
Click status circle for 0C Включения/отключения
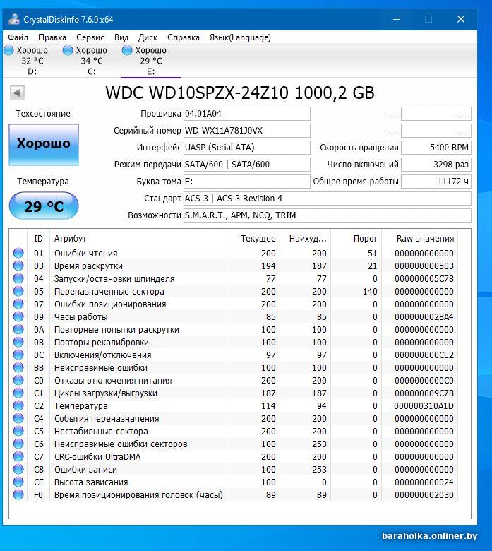tap(18, 355)
